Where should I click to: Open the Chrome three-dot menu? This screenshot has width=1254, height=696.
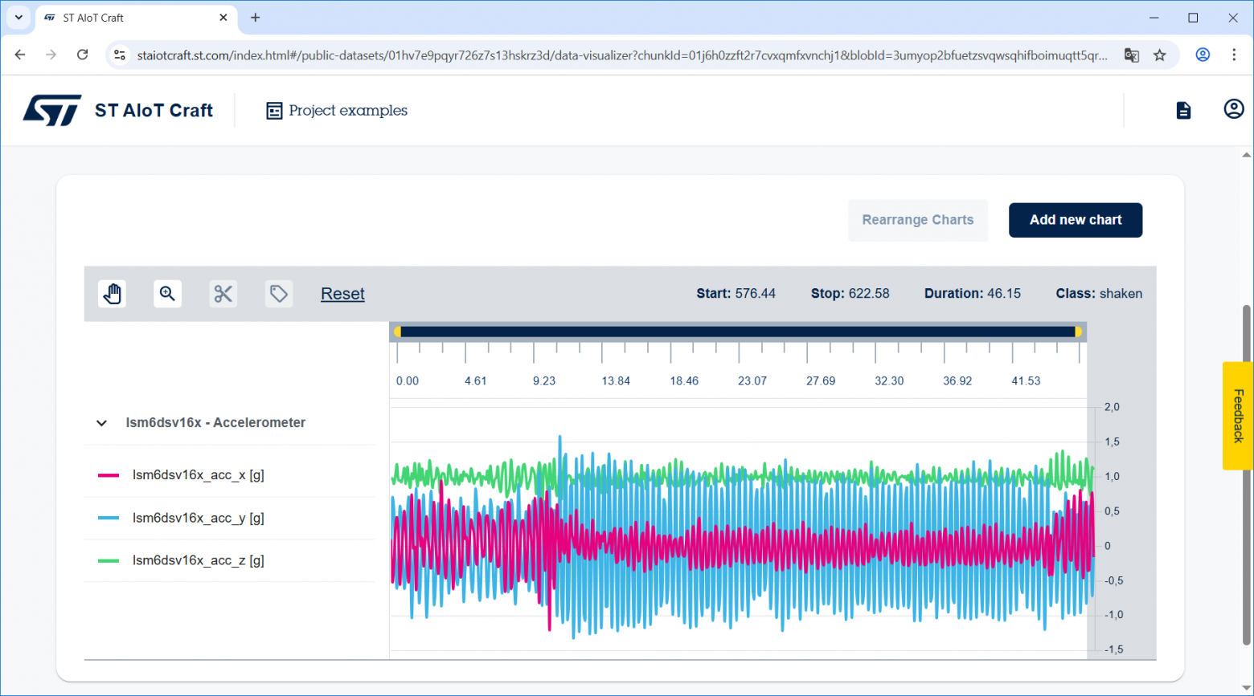[x=1233, y=55]
